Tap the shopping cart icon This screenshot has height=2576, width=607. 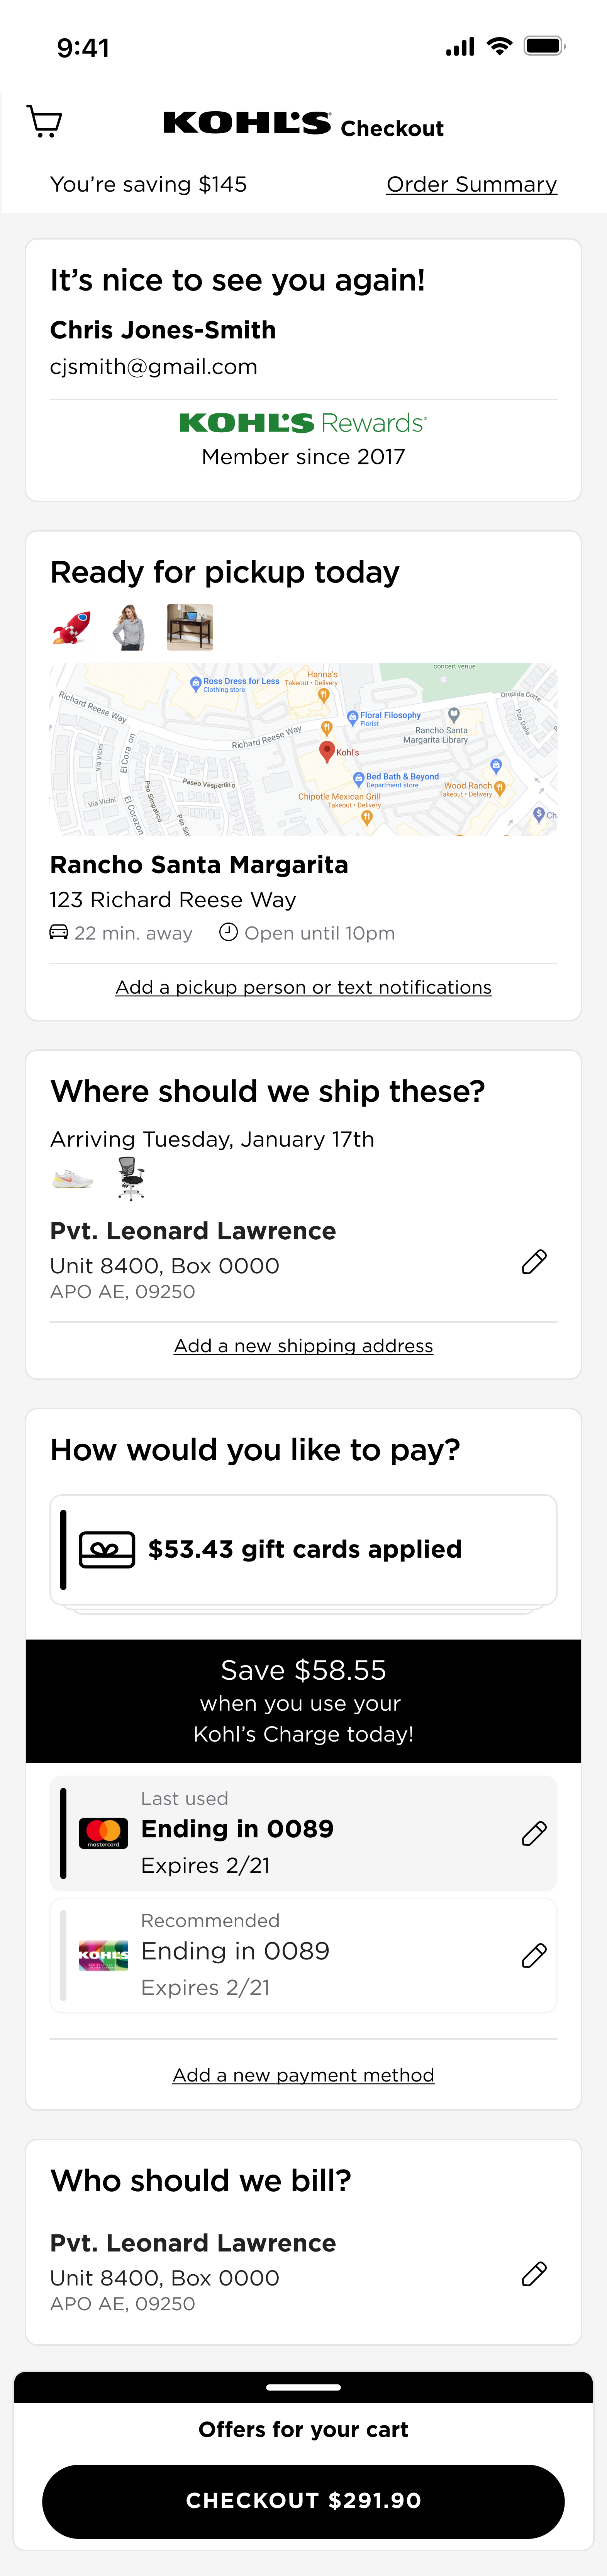44,122
